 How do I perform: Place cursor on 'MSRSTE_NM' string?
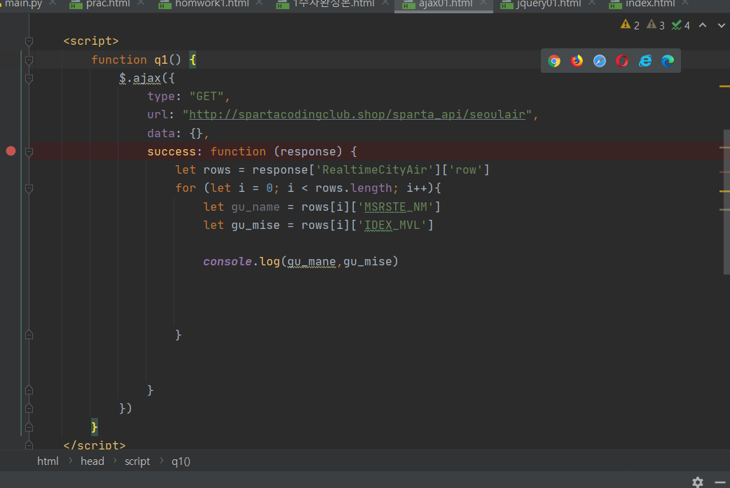pyautogui.click(x=395, y=207)
